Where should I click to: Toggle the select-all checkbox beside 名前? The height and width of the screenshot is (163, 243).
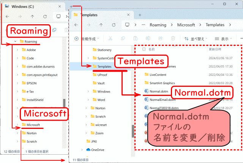[144, 49]
